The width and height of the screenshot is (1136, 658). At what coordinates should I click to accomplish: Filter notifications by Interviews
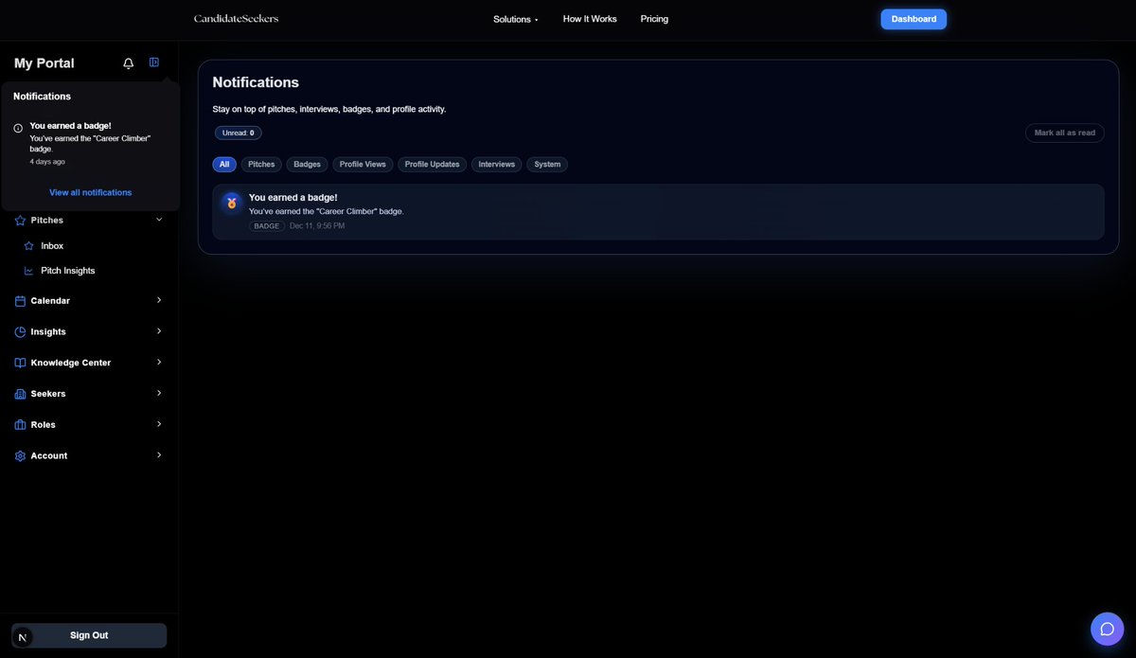coord(497,165)
